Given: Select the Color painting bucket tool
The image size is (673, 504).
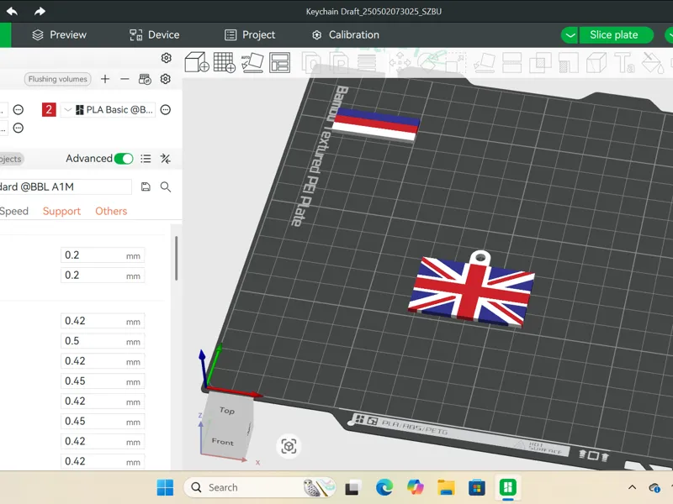Looking at the screenshot, I should 653,62.
